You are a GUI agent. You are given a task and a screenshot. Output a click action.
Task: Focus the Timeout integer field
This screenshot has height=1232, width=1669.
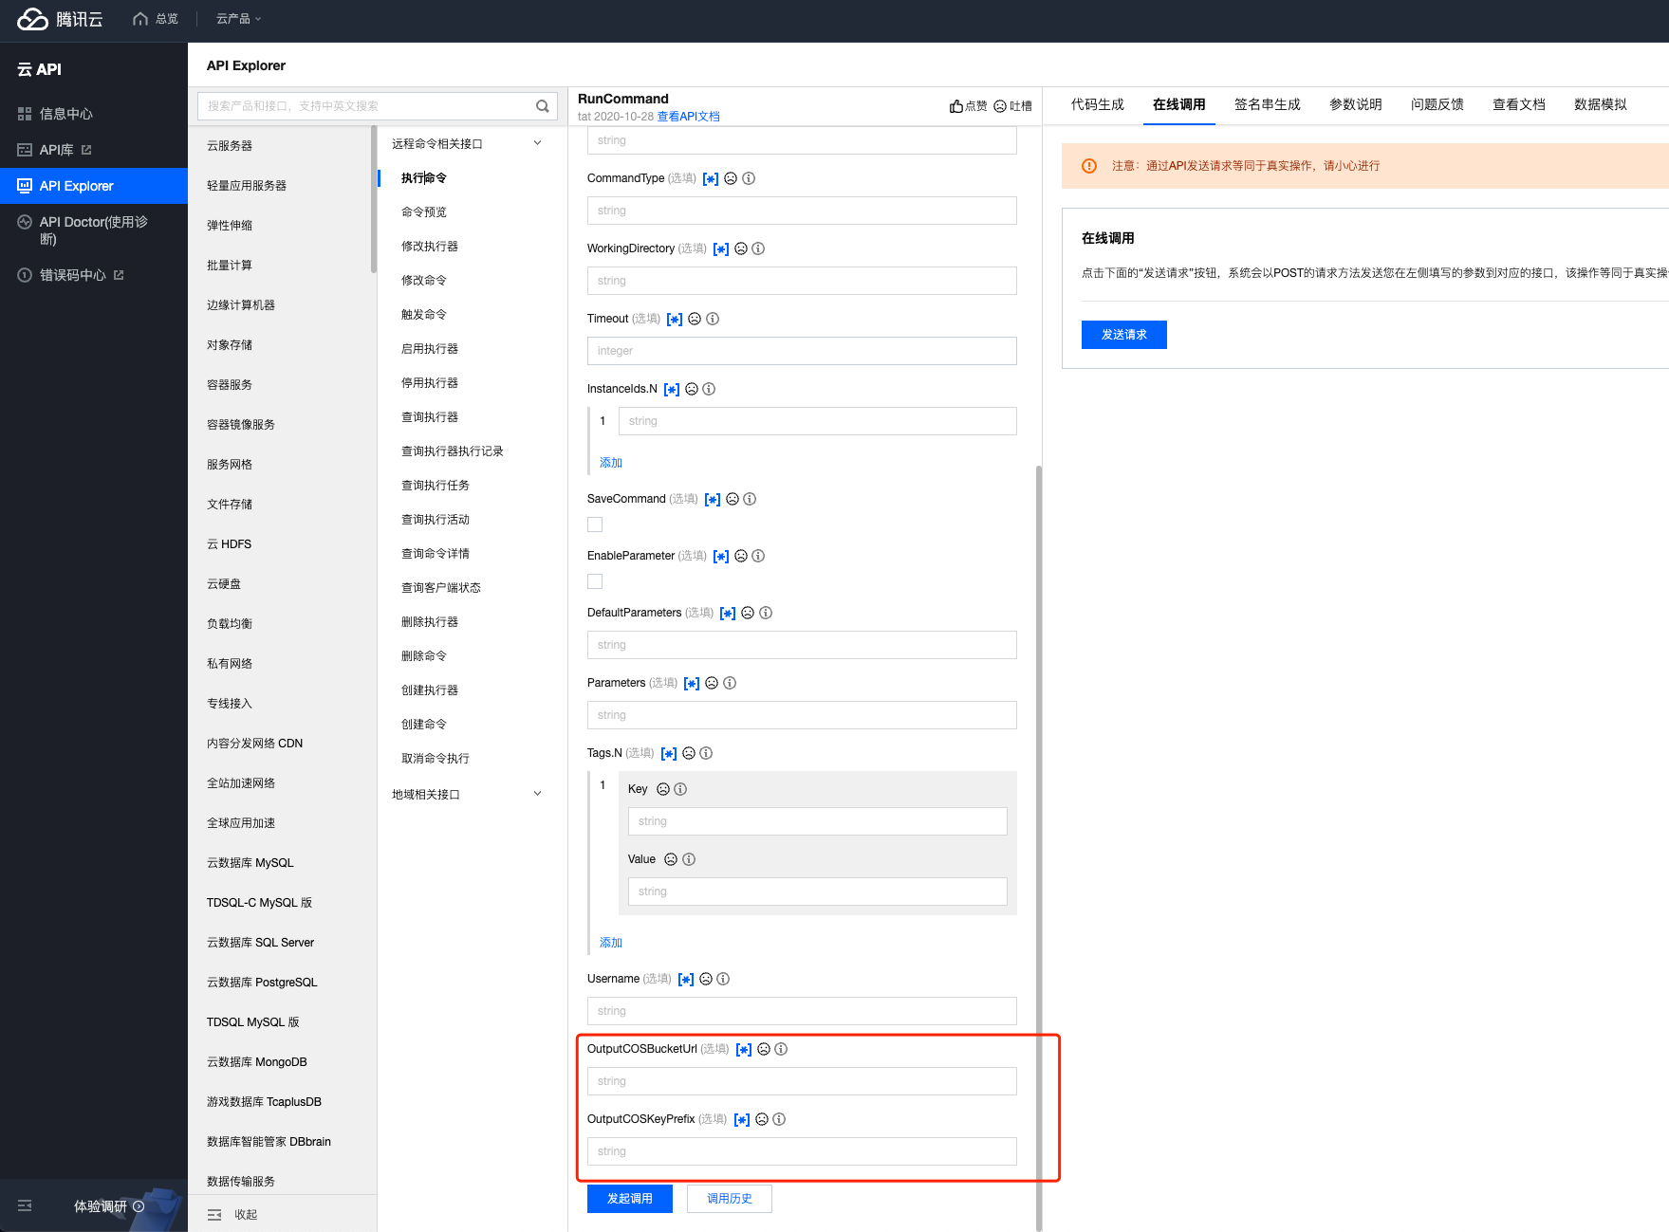point(802,351)
